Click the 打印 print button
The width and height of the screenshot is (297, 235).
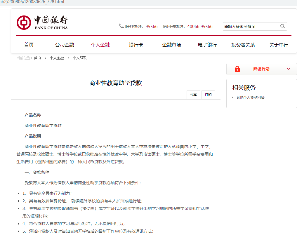(x=208, y=95)
